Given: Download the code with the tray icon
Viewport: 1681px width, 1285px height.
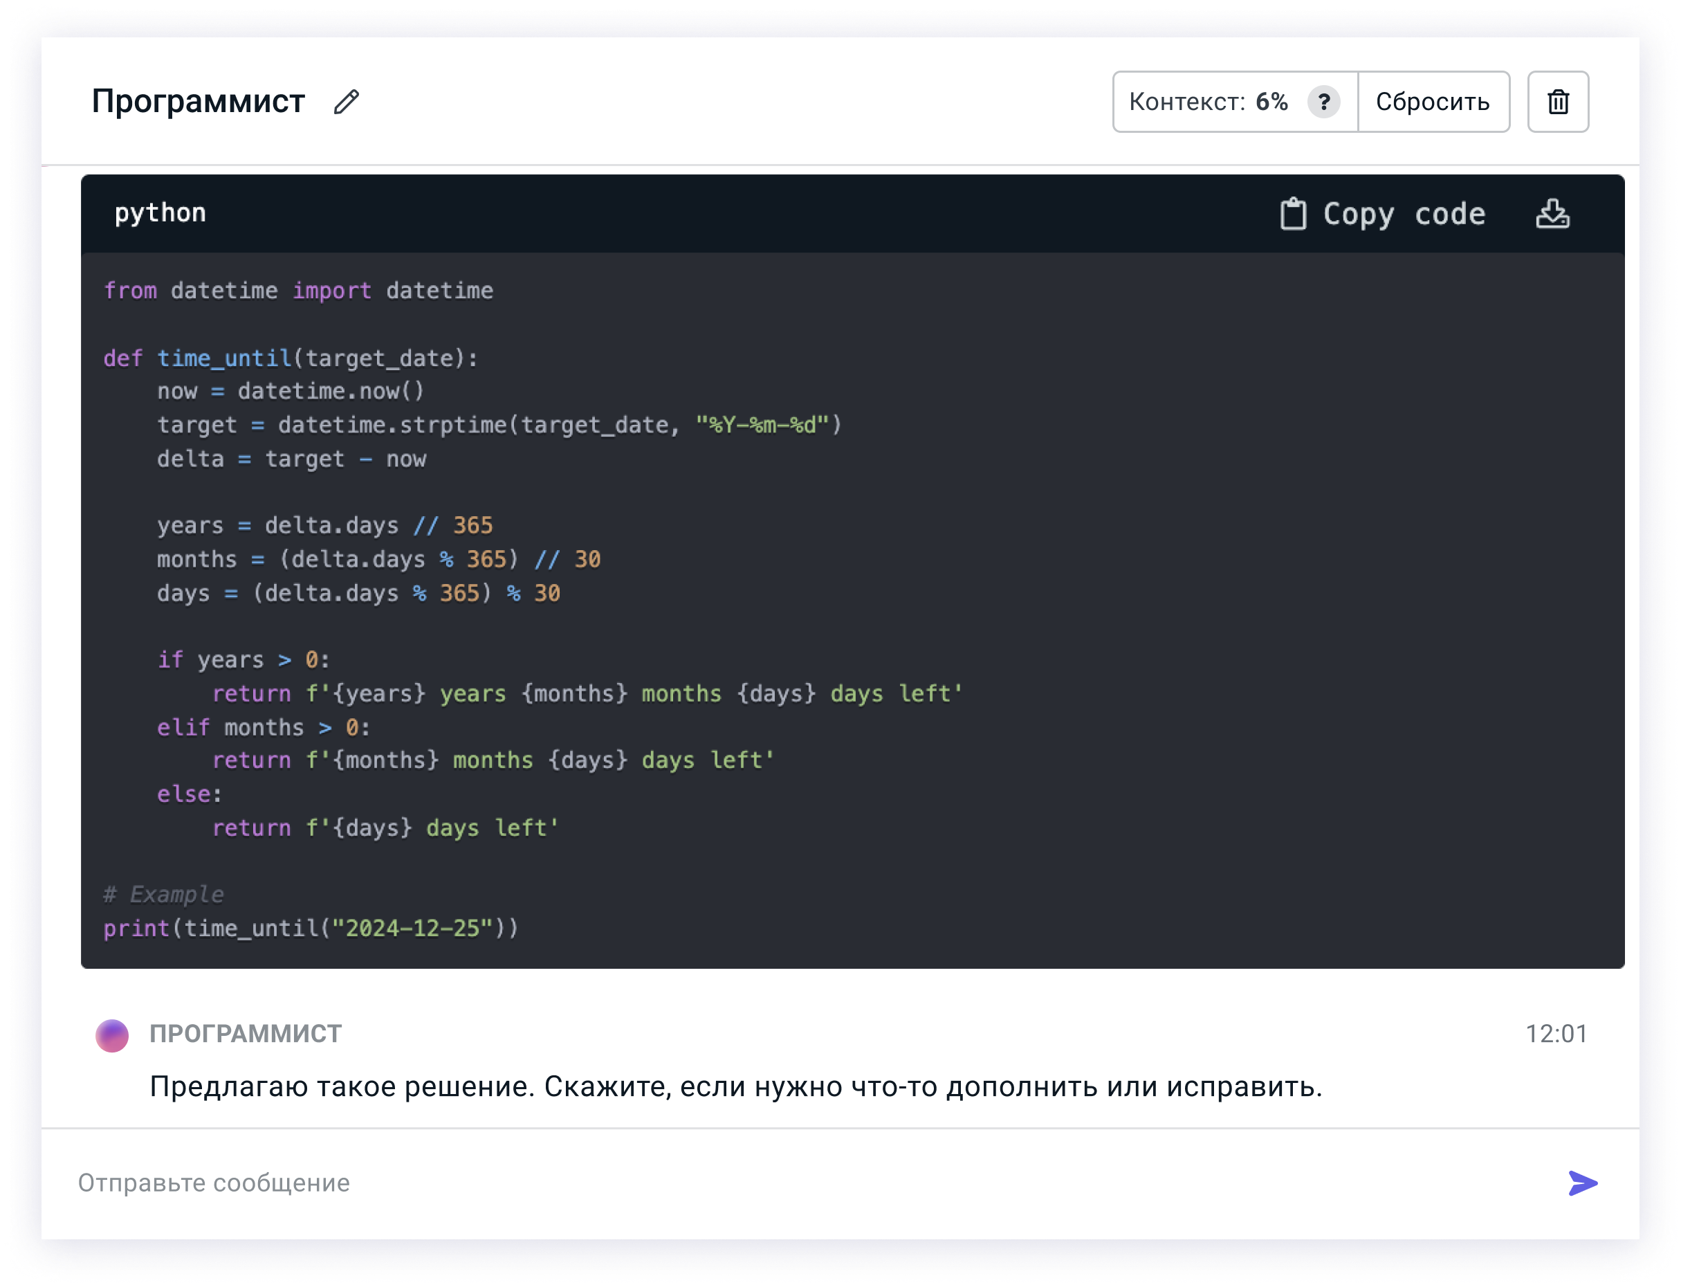Looking at the screenshot, I should point(1552,213).
